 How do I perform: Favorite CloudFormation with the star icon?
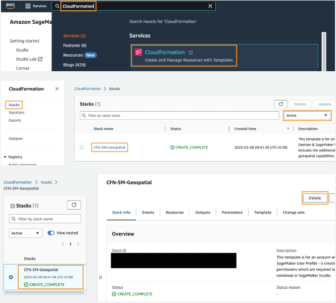(x=190, y=52)
